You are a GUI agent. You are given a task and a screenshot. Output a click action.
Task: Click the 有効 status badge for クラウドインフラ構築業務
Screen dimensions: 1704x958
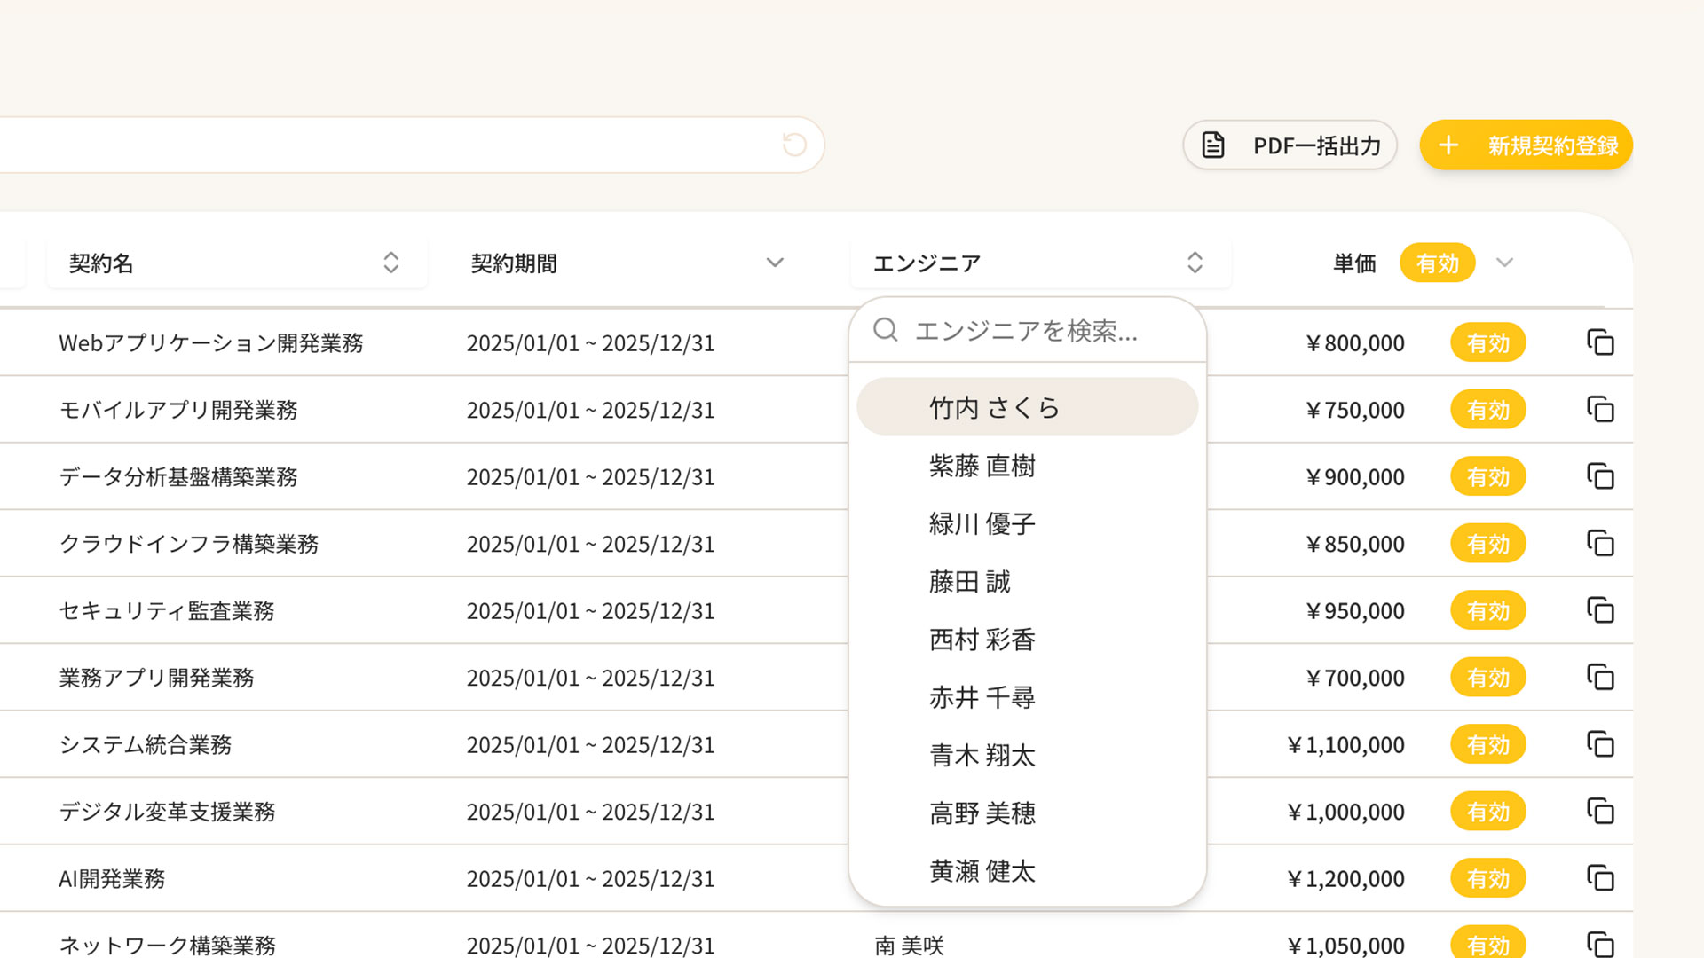point(1487,544)
